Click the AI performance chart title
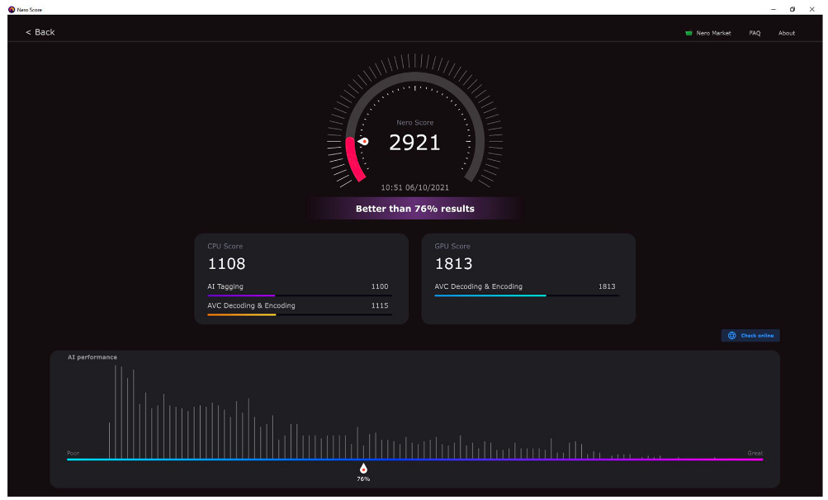This screenshot has width=828, height=500. click(x=92, y=357)
